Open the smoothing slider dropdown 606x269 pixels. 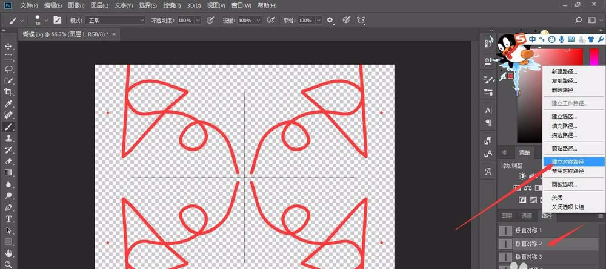point(319,20)
